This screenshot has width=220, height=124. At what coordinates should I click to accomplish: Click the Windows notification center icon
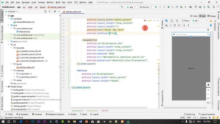click(215, 122)
